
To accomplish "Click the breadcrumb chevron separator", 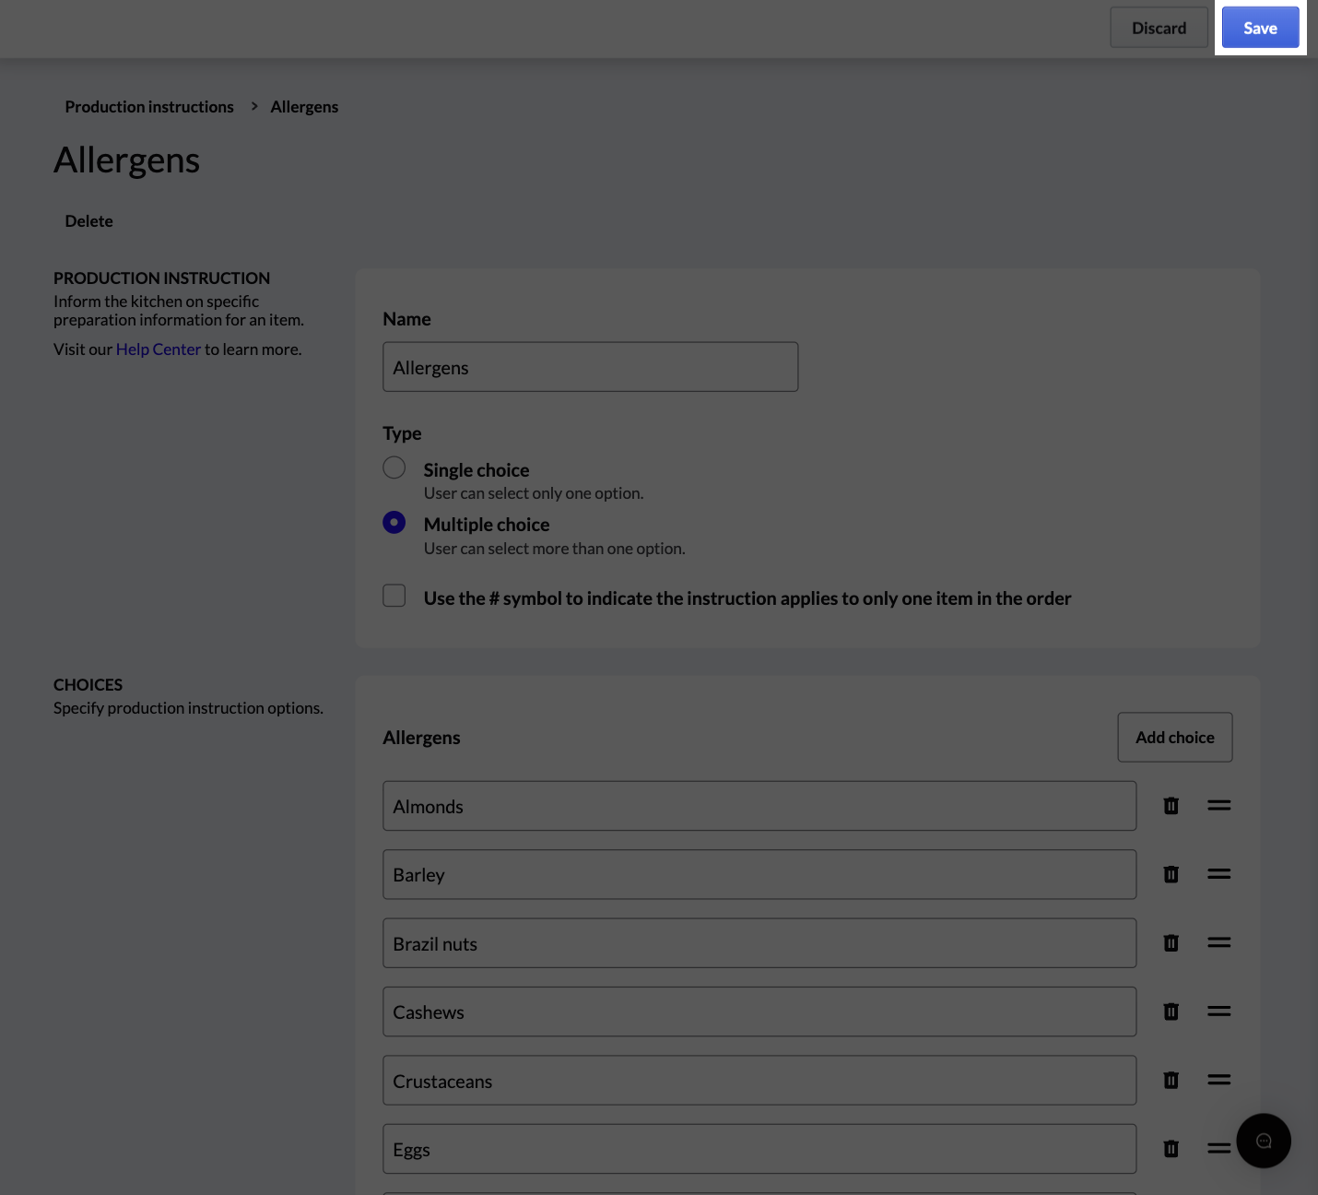I will point(254,107).
